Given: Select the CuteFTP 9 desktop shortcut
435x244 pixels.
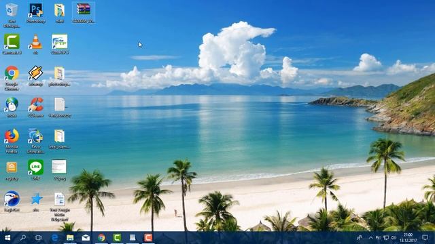Looking at the screenshot, I should [x=60, y=44].
